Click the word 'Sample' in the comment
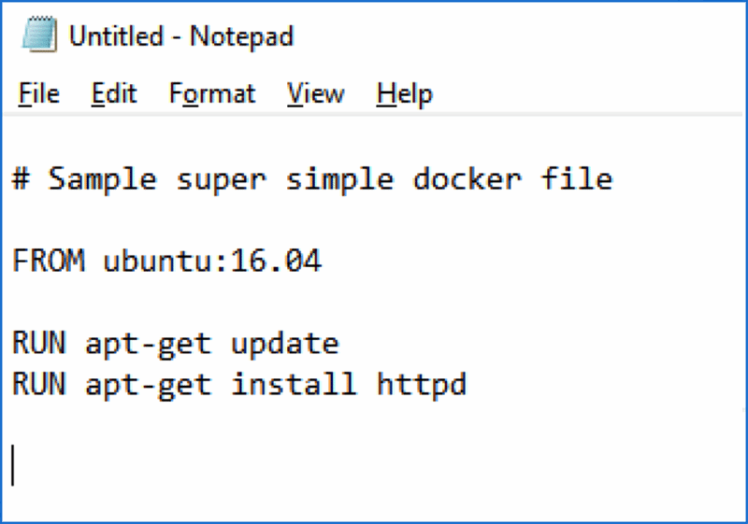 pyautogui.click(x=103, y=180)
